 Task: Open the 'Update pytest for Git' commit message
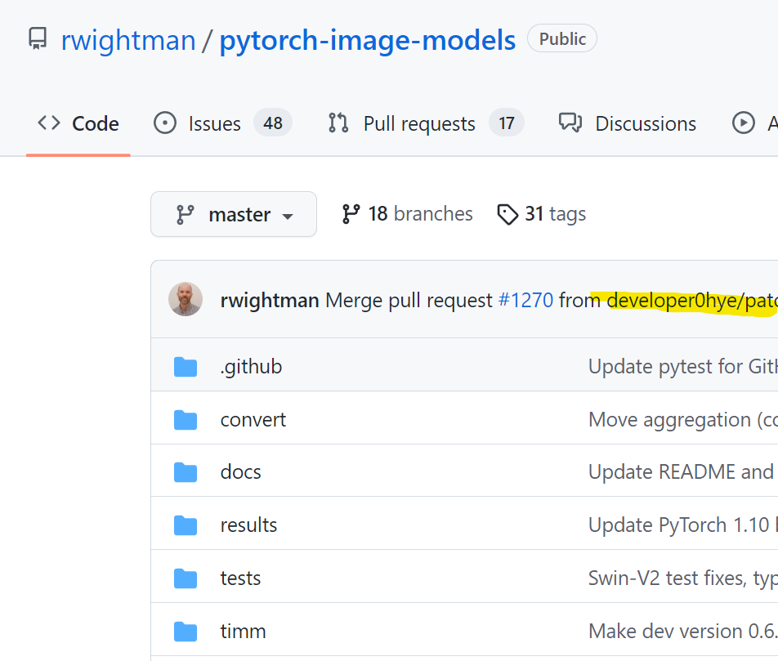(682, 367)
